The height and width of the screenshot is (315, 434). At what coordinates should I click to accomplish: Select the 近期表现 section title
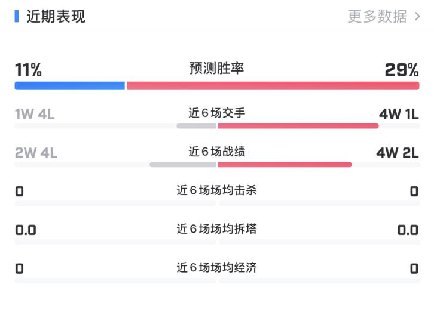pos(56,16)
